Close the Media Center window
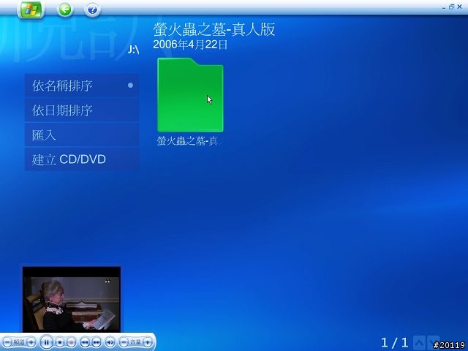Image resolution: width=468 pixels, height=351 pixels. tap(460, 7)
